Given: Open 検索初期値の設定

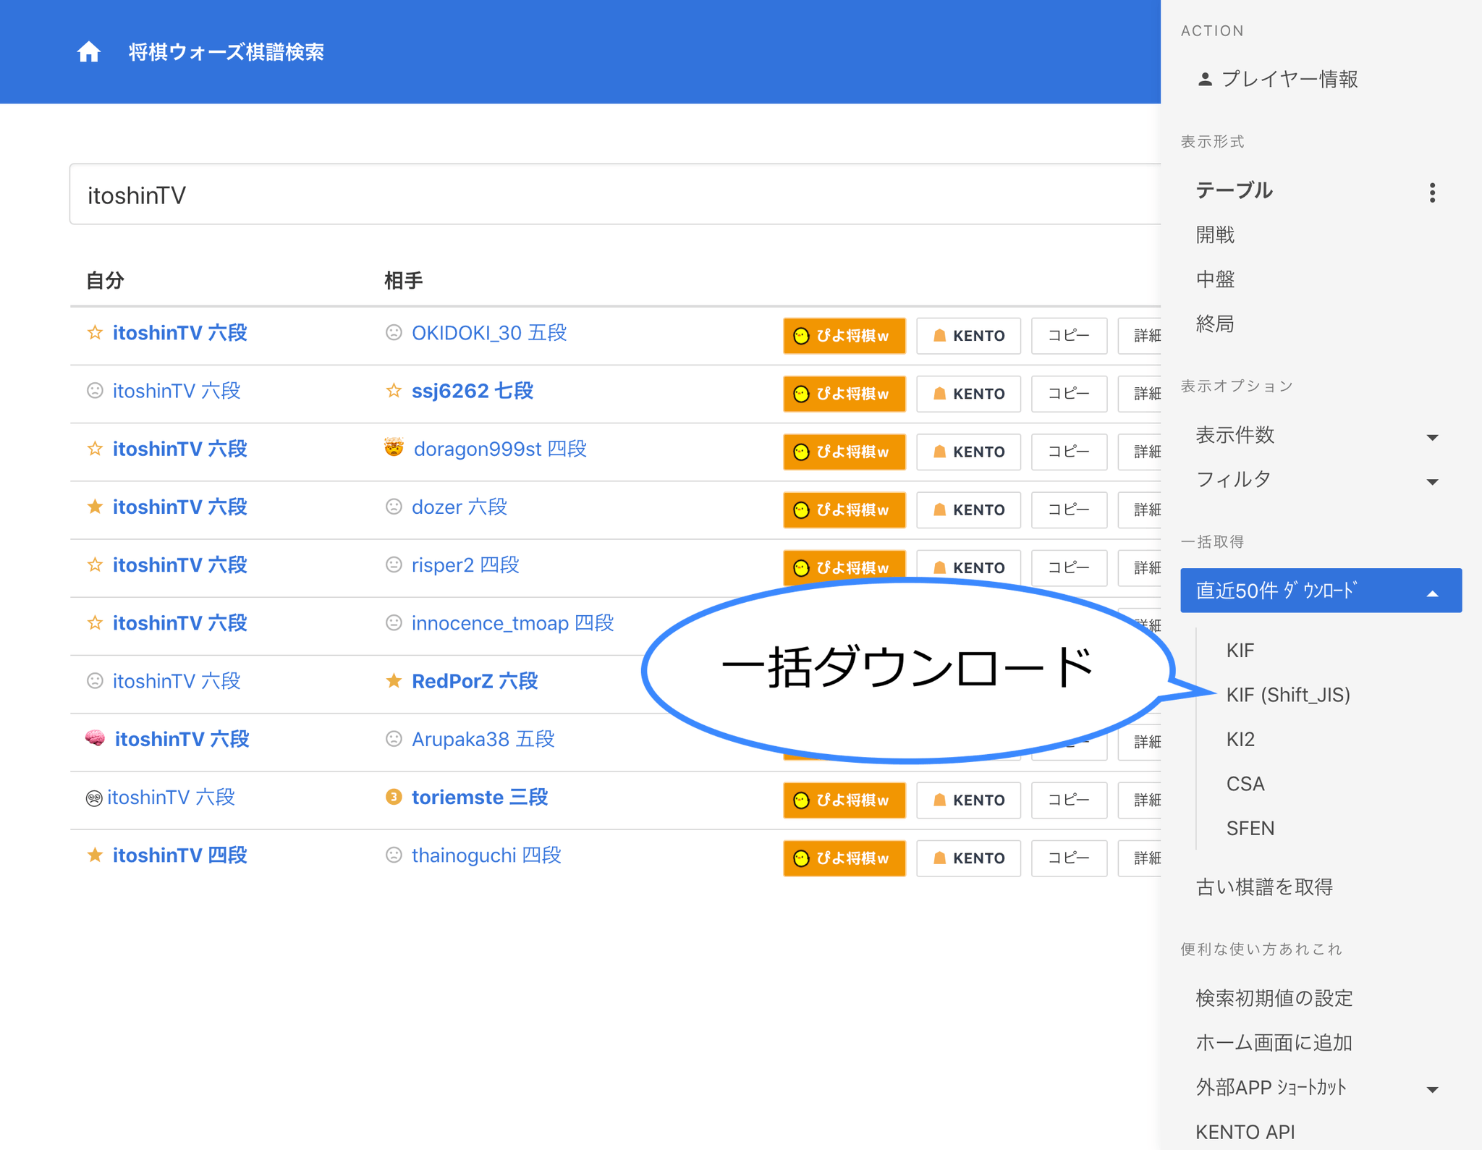Looking at the screenshot, I should click(x=1274, y=998).
